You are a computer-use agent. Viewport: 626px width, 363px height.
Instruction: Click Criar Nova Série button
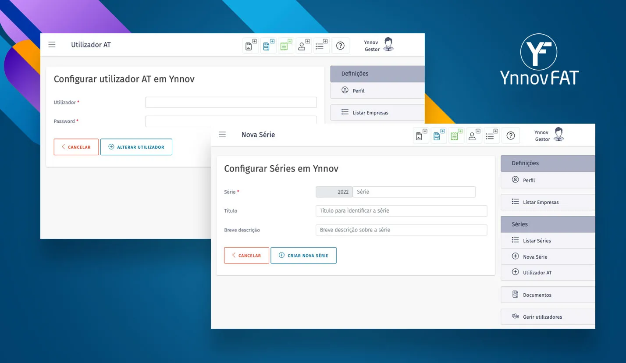[303, 255]
